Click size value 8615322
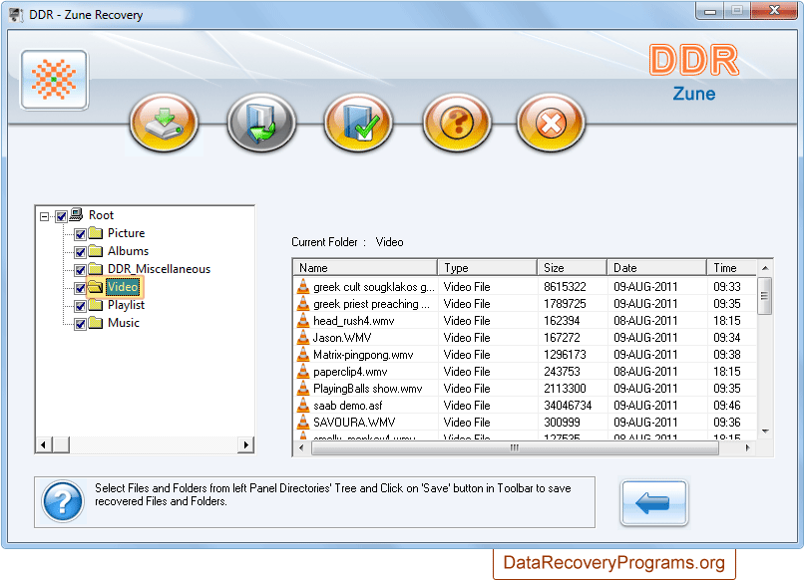Screen dimensions: 804x580 [565, 287]
